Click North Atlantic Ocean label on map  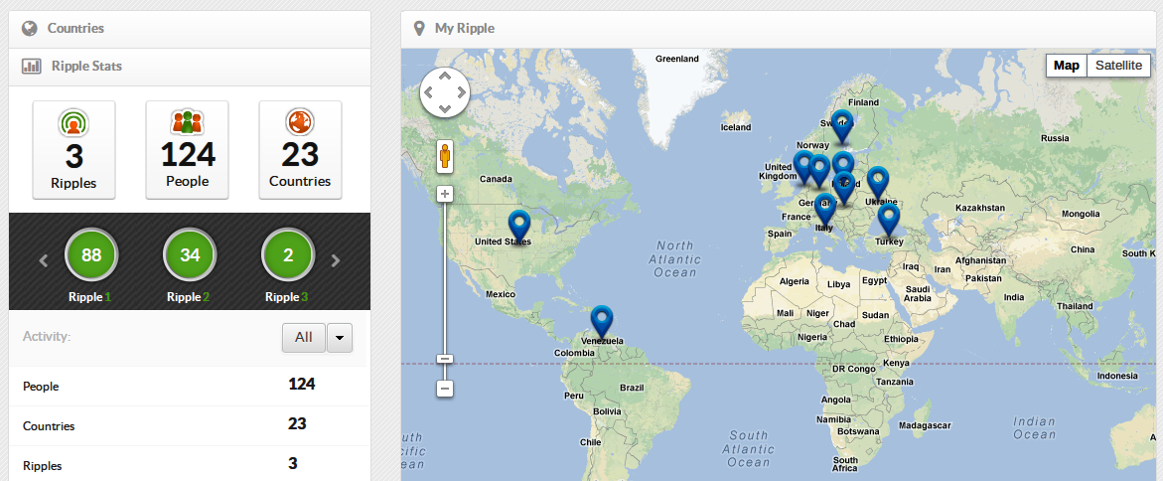point(674,258)
